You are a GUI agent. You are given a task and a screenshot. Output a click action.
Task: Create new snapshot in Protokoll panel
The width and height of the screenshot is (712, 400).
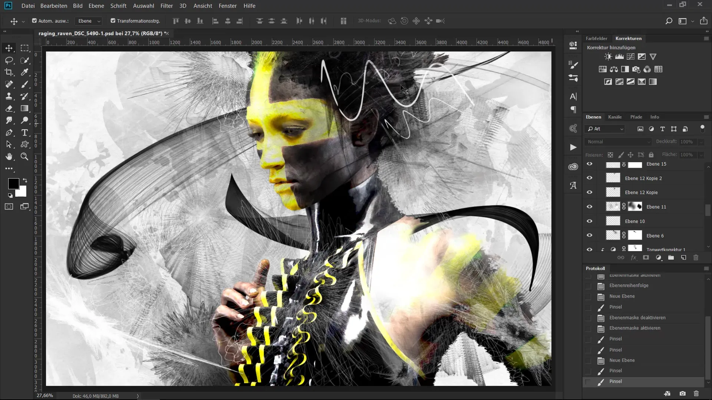[x=682, y=394]
